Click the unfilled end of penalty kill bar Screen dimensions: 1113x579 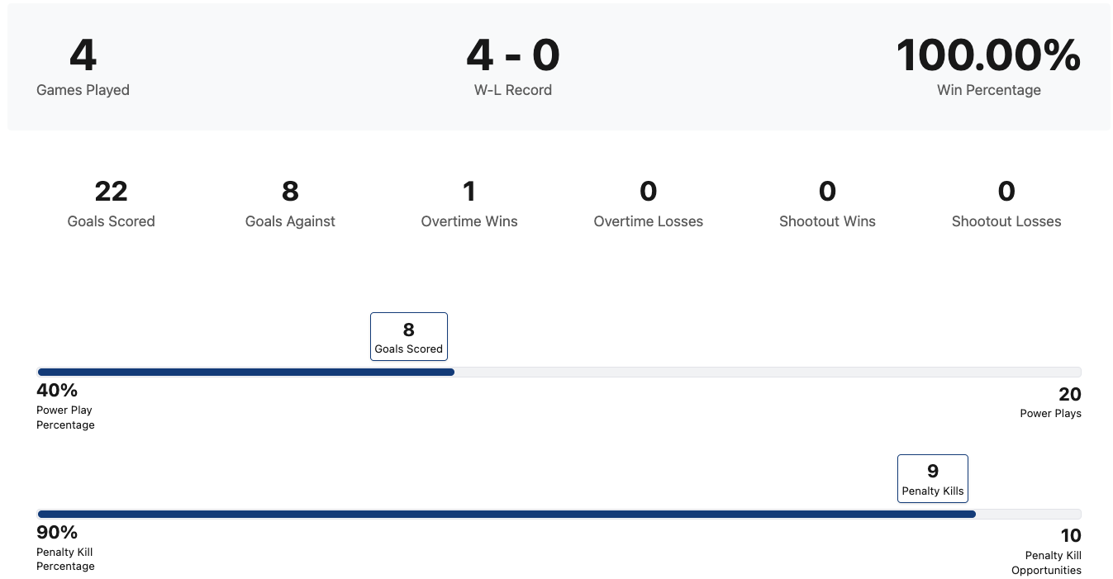[x=1028, y=515]
